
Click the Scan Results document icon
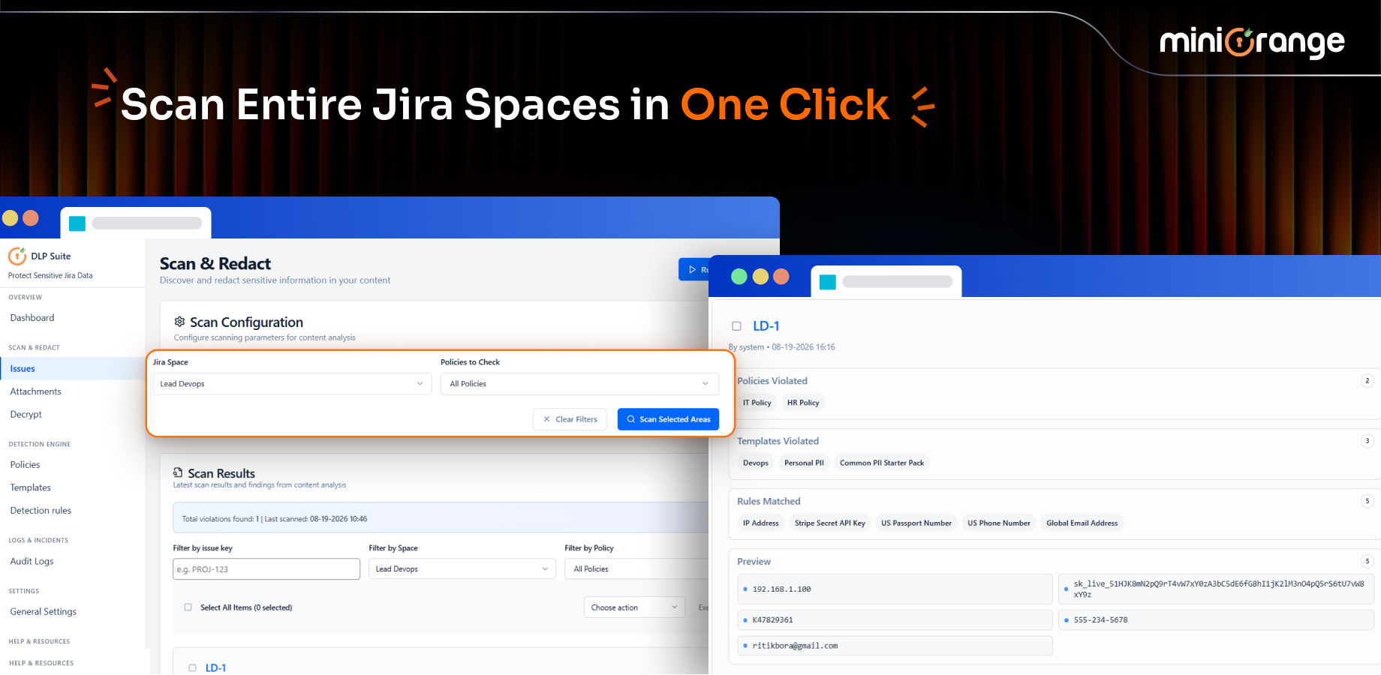pyautogui.click(x=178, y=472)
